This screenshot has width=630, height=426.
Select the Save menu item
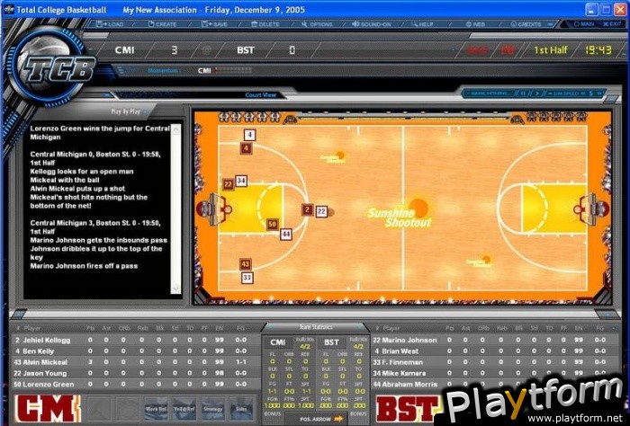tap(214, 24)
